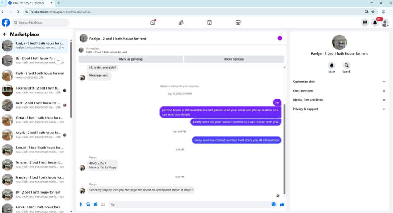Click More options button

[x=234, y=59]
